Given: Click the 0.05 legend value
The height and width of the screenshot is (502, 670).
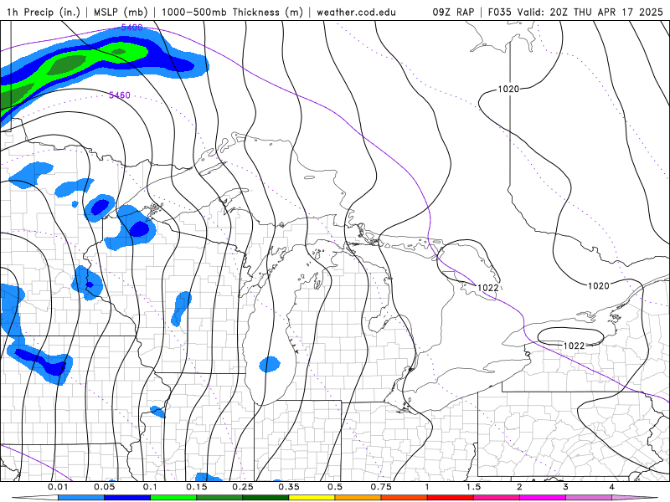Looking at the screenshot, I should [104, 487].
